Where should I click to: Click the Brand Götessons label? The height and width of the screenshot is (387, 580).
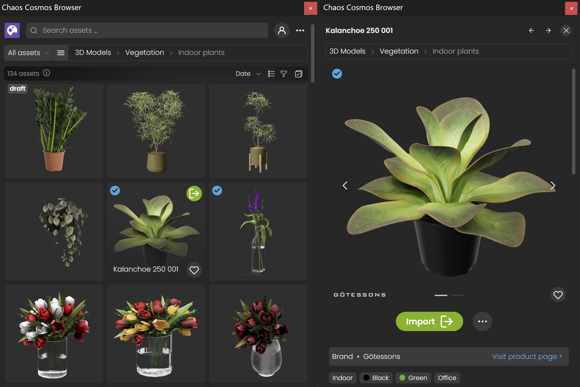point(366,357)
